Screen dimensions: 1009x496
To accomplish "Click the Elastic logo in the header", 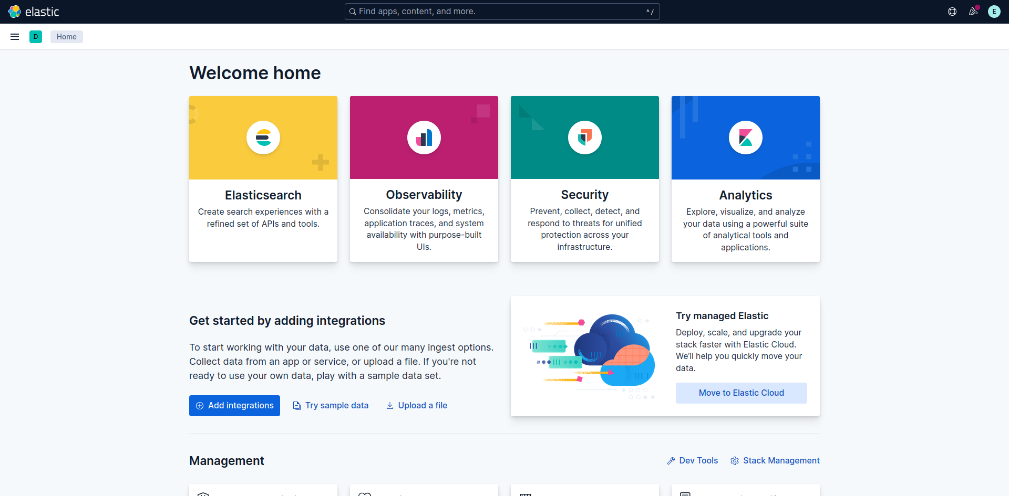I will pyautogui.click(x=34, y=12).
